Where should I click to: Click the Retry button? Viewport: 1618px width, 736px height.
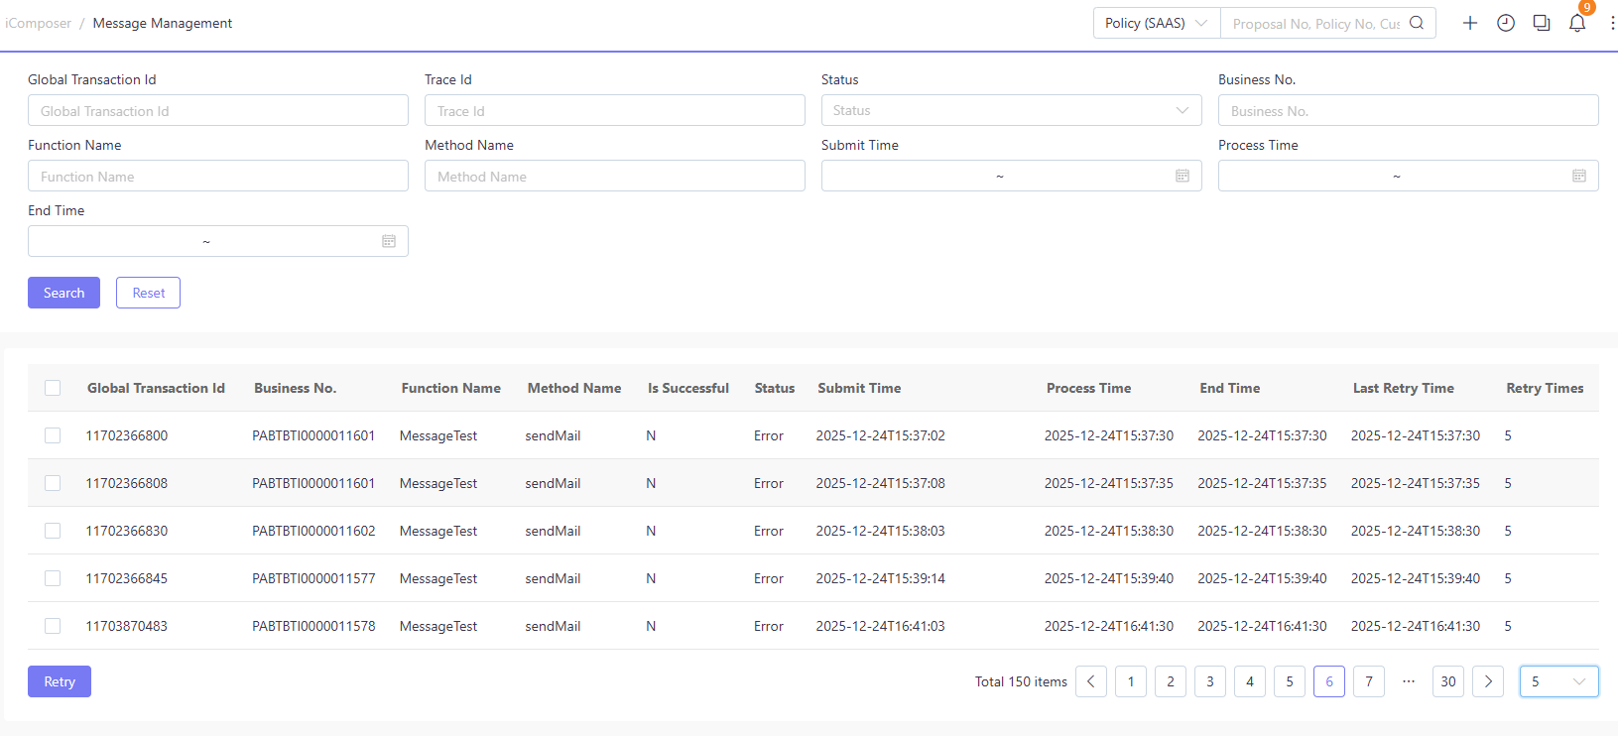[x=60, y=681]
